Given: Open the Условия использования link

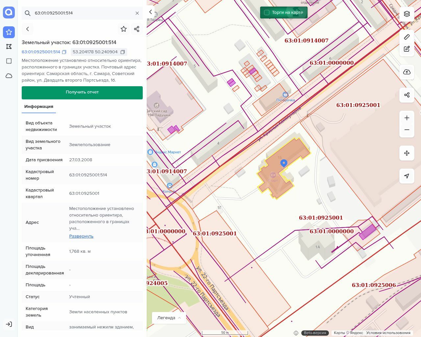Looking at the screenshot, I should point(388,333).
